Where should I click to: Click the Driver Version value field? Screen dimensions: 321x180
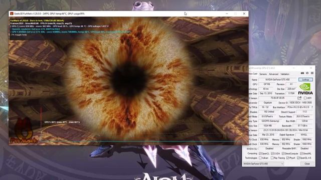point(285,130)
